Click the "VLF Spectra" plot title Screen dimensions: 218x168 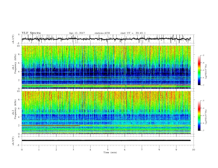(x=31, y=33)
